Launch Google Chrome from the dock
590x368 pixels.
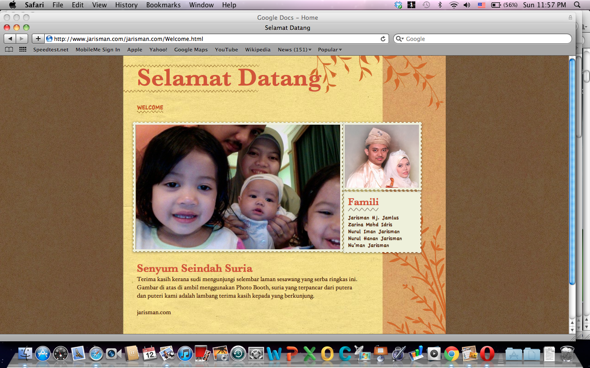coord(451,353)
